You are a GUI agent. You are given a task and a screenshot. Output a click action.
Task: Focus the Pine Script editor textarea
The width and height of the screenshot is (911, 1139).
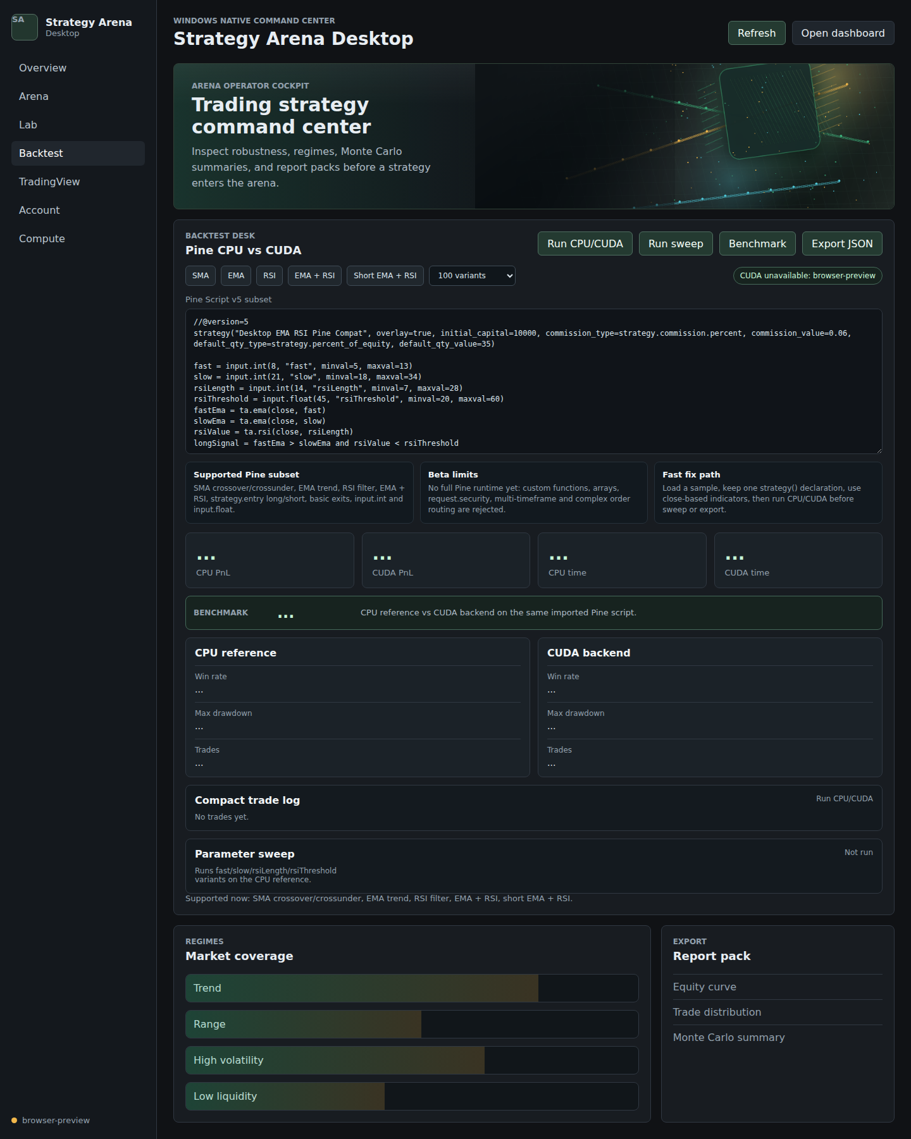(x=533, y=381)
